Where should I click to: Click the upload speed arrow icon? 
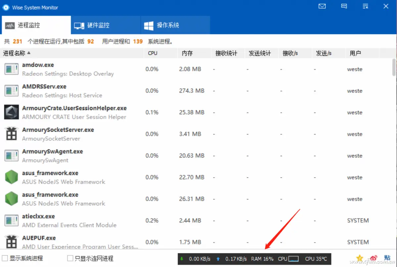point(218,259)
